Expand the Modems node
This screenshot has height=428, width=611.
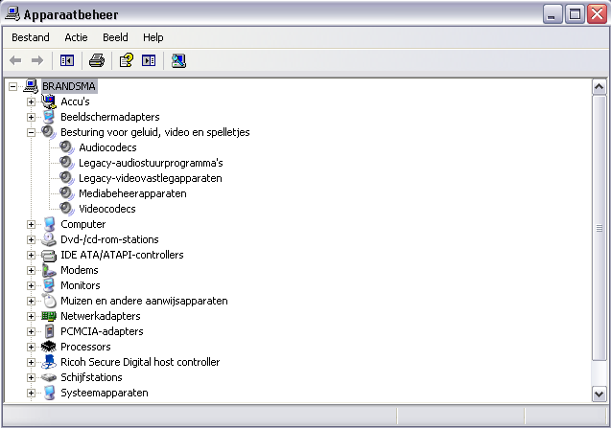(31, 270)
